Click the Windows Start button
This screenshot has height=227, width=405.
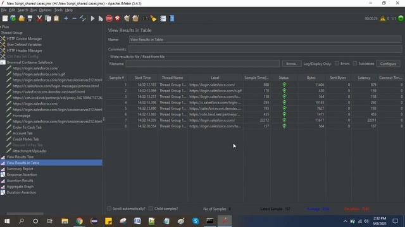pos(7,221)
